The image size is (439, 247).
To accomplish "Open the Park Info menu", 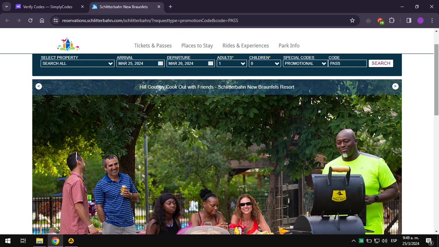I will coord(289,46).
